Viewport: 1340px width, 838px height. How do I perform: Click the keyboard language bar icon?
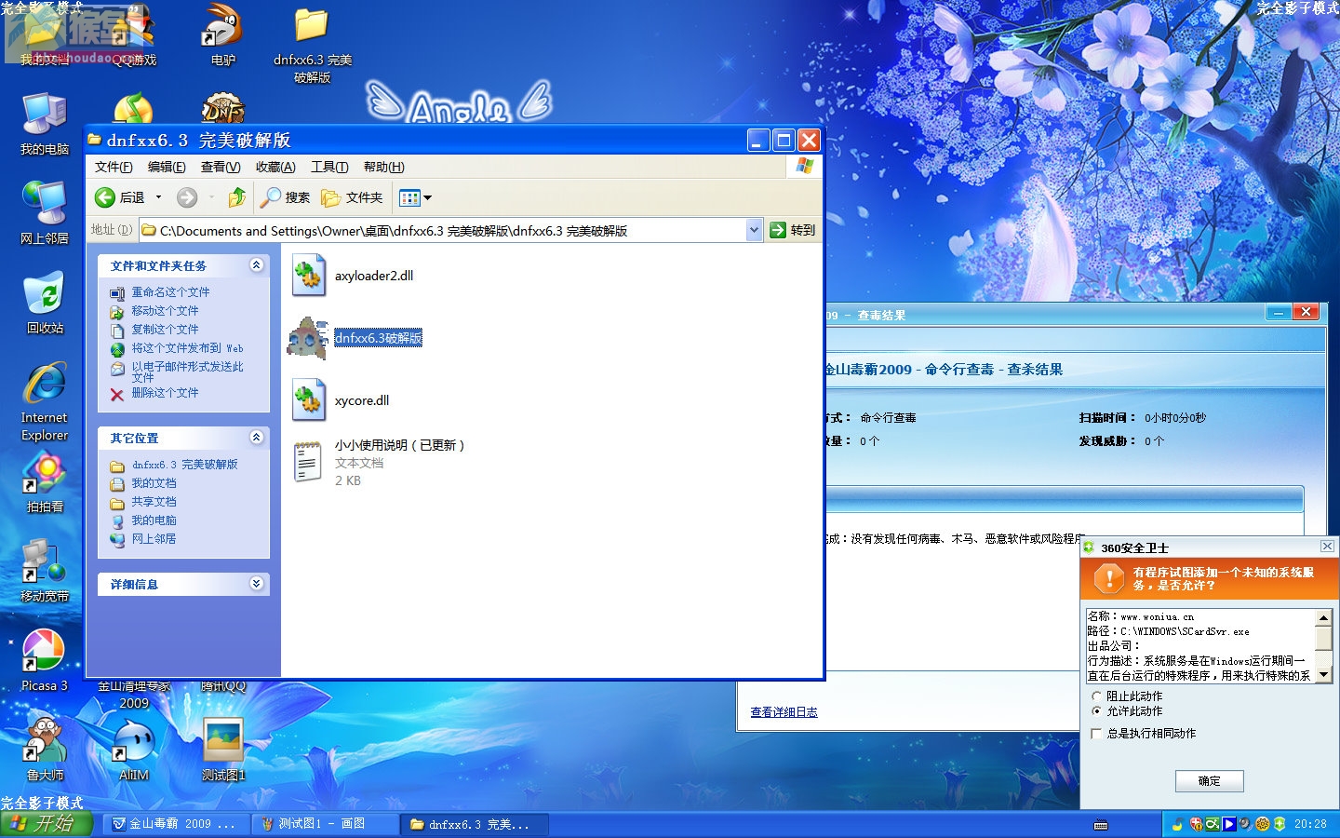pyautogui.click(x=1101, y=825)
